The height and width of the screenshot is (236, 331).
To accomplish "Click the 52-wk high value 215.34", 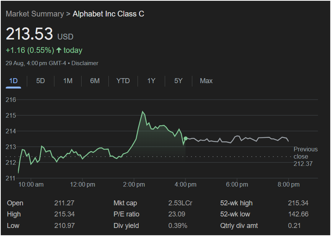I will coord(298,203).
